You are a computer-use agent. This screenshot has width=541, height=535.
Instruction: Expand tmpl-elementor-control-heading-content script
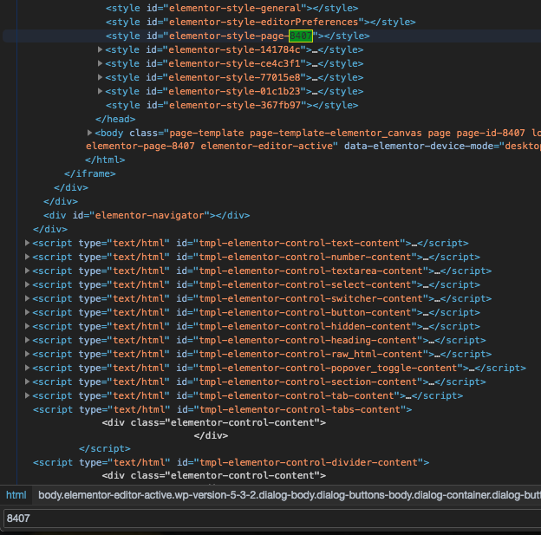coord(27,340)
